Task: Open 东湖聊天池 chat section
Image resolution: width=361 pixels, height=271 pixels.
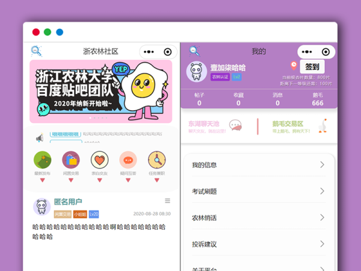Action: pos(215,126)
